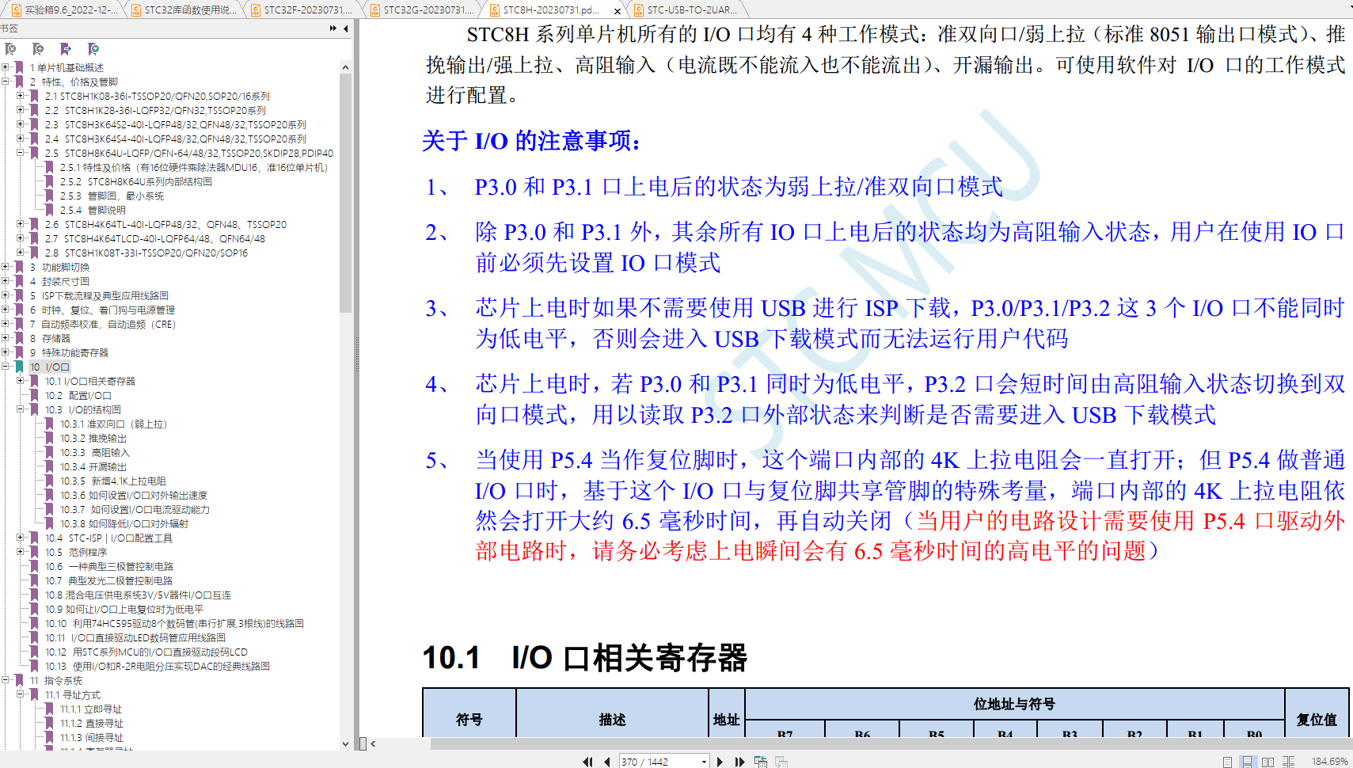Go to the first page
Image resolution: width=1353 pixels, height=768 pixels.
coord(587,762)
